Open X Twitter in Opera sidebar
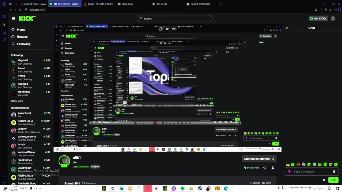This screenshot has height=192, width=342. pos(4,25)
